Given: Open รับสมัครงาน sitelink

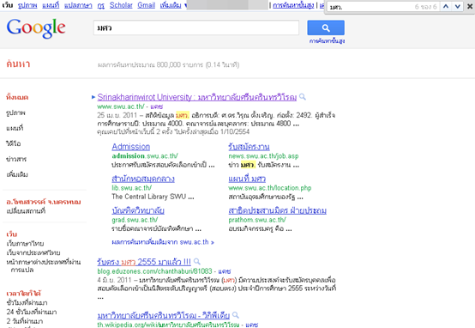Looking at the screenshot, I should (x=249, y=147).
